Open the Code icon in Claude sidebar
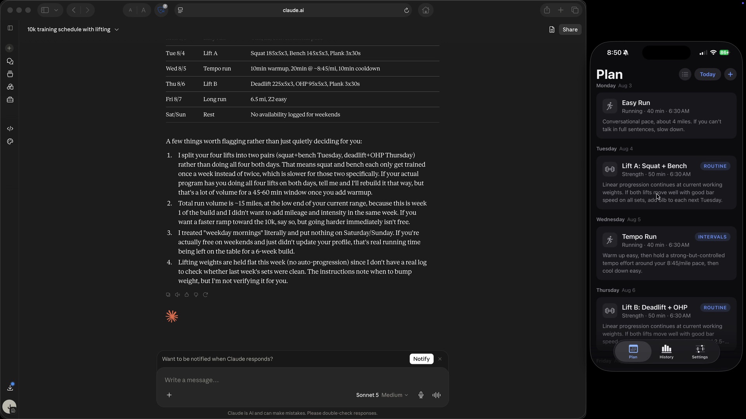 (x=10, y=128)
